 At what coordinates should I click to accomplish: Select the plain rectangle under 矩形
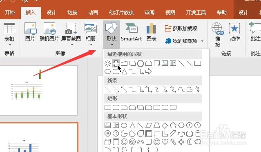coord(108,107)
